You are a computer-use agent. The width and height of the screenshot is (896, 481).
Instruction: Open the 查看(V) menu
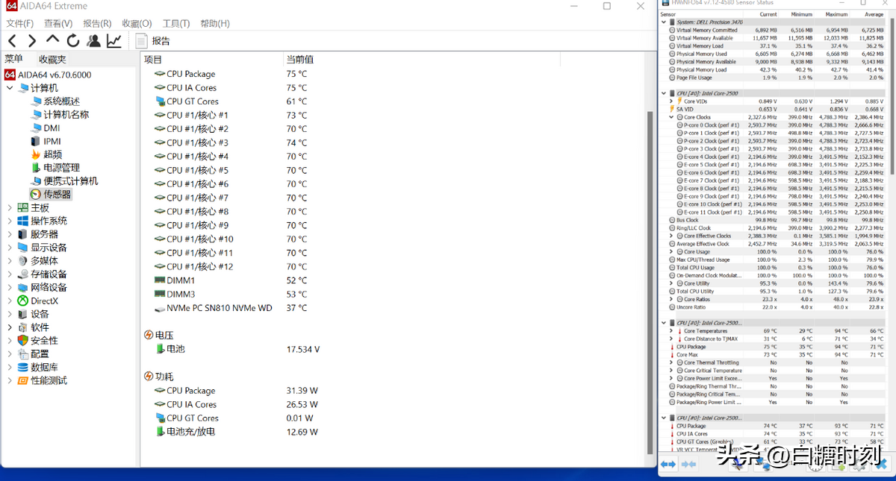[58, 24]
